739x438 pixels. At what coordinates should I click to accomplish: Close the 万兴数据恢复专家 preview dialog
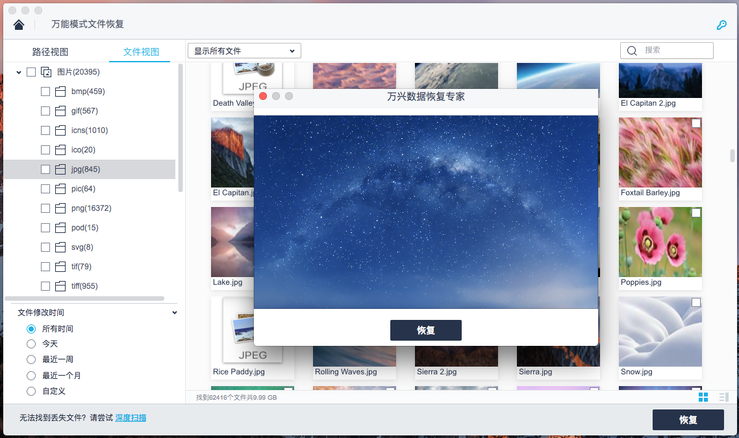(263, 96)
